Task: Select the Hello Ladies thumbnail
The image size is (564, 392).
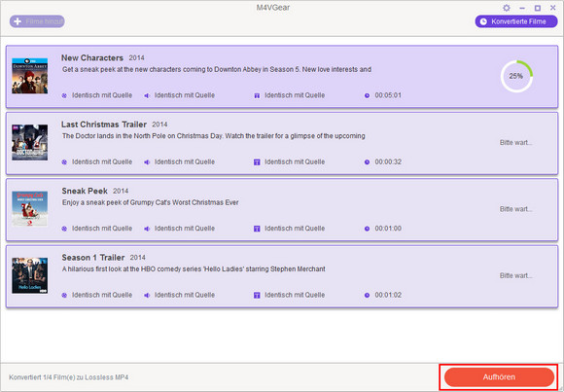Action: (x=29, y=275)
